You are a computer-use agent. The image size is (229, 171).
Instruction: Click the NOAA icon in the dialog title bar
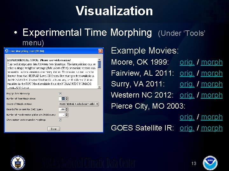[x=7, y=51]
